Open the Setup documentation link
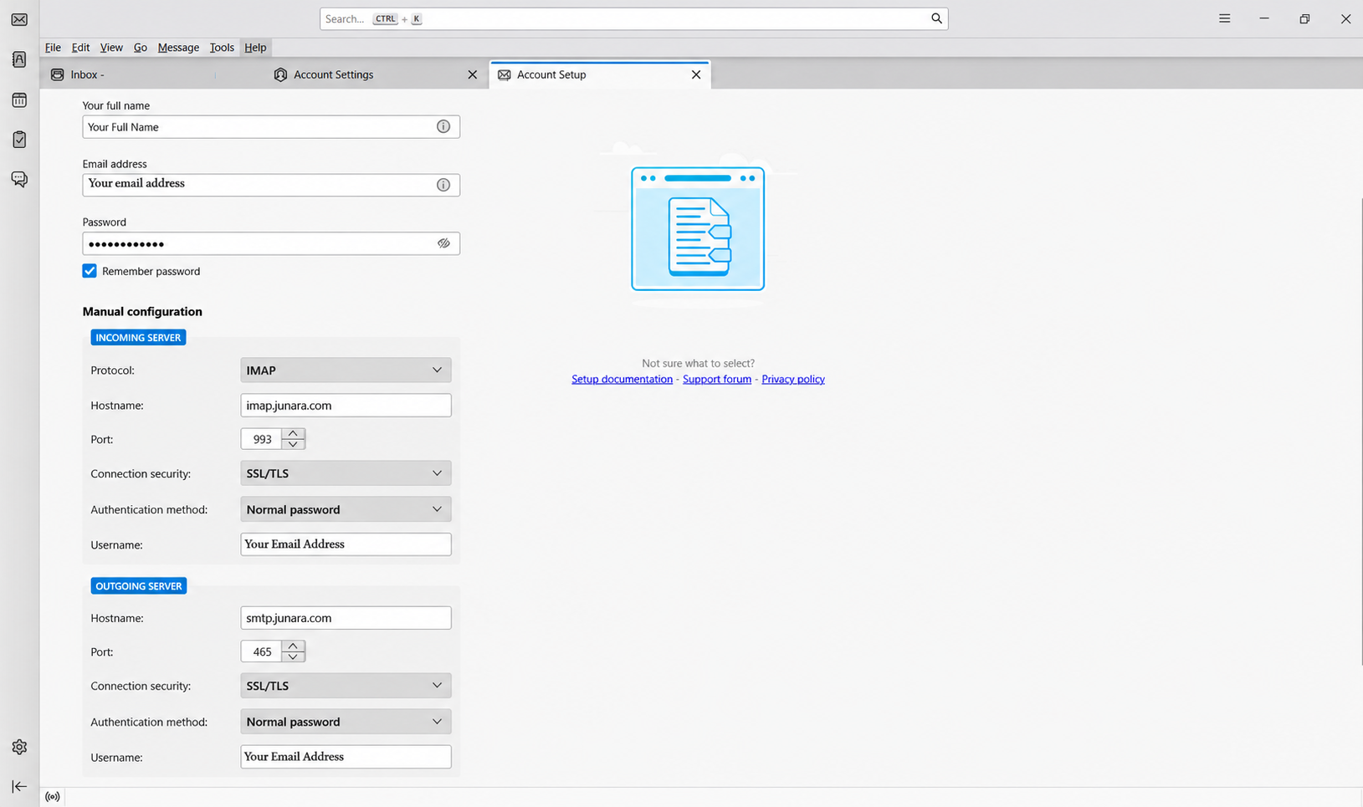1363x807 pixels. pyautogui.click(x=622, y=379)
